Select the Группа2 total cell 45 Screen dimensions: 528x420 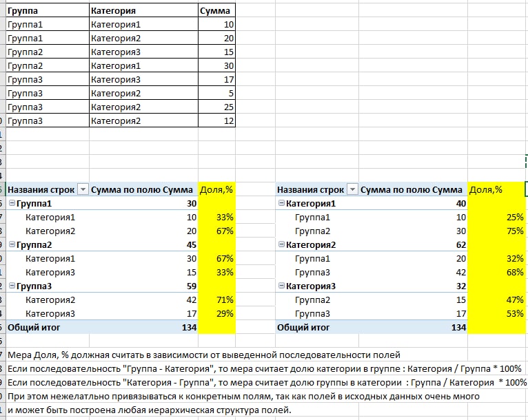(x=144, y=244)
